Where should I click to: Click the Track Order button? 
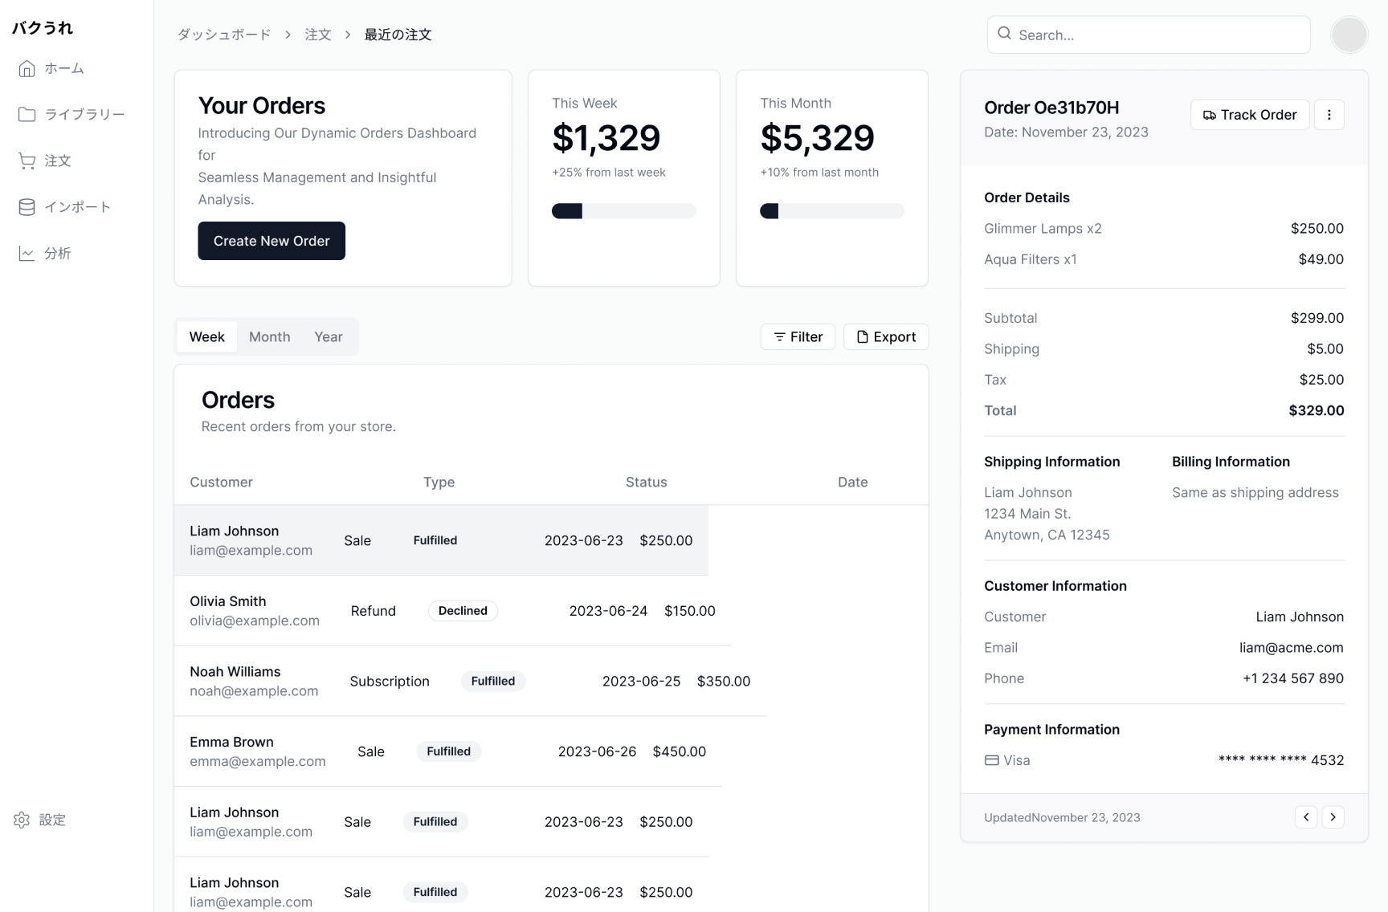pos(1249,115)
